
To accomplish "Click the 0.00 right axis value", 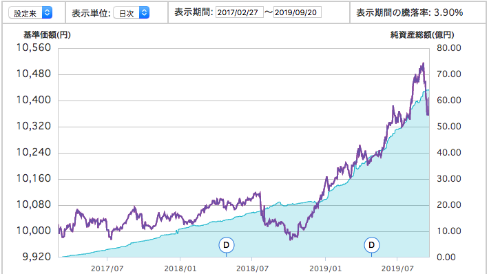I will (x=446, y=257).
